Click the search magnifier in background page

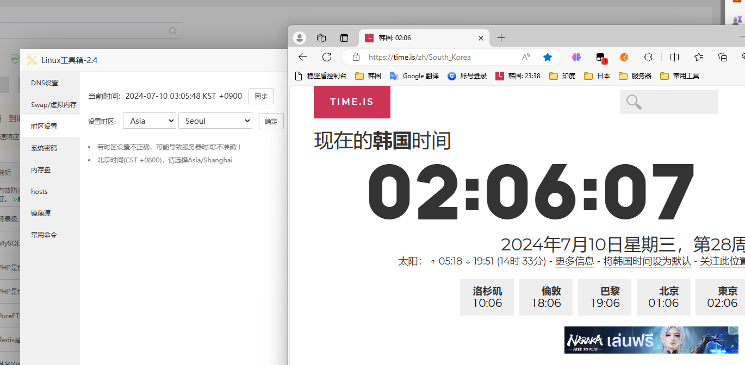click(x=172, y=30)
